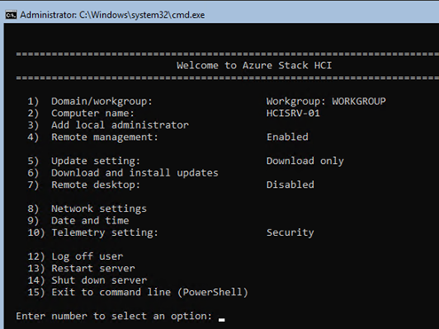The height and width of the screenshot is (329, 439).
Task: Click the cmd.exe icon in title bar
Action: click(11, 15)
